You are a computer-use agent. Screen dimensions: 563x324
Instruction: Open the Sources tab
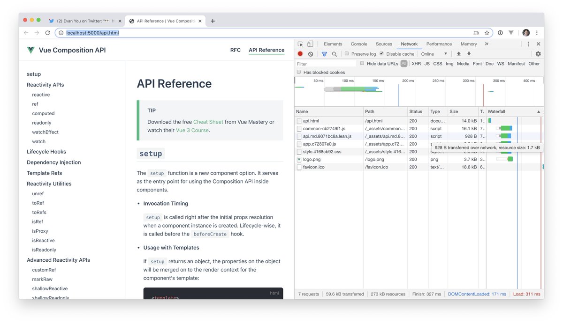click(384, 44)
